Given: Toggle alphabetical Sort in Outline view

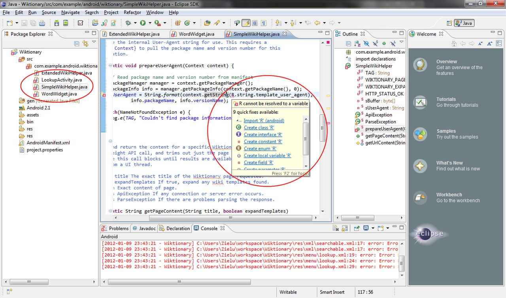Looking at the screenshot, I should coord(357,43).
